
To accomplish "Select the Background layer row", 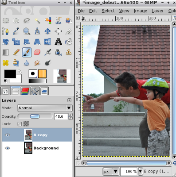I will point(37,148).
